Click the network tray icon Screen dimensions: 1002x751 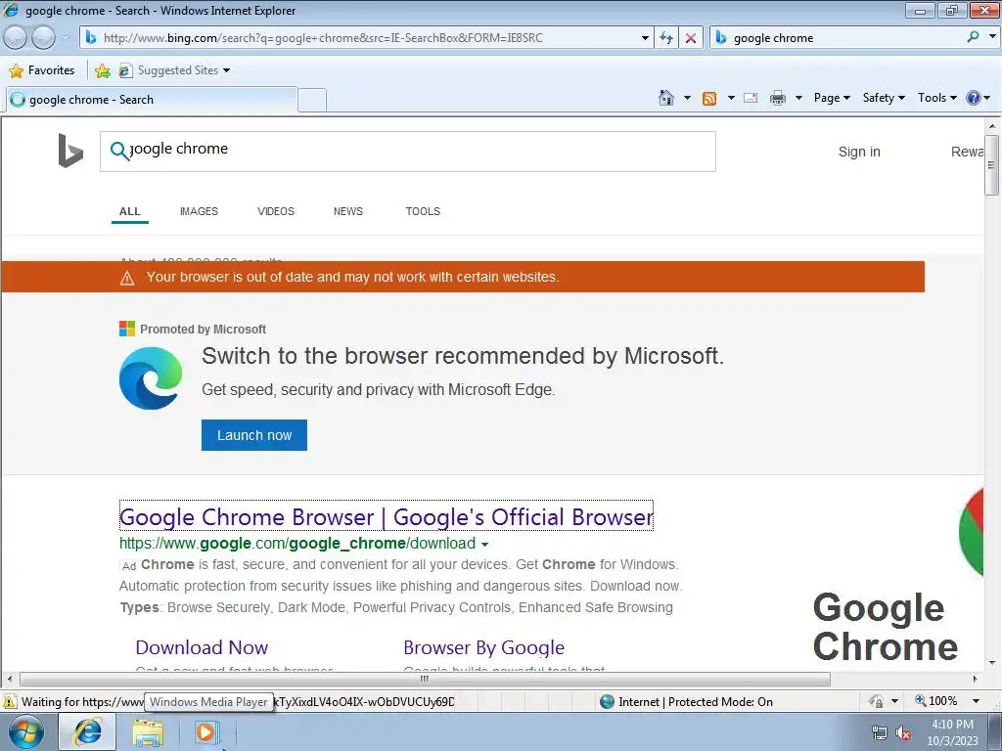coord(880,733)
